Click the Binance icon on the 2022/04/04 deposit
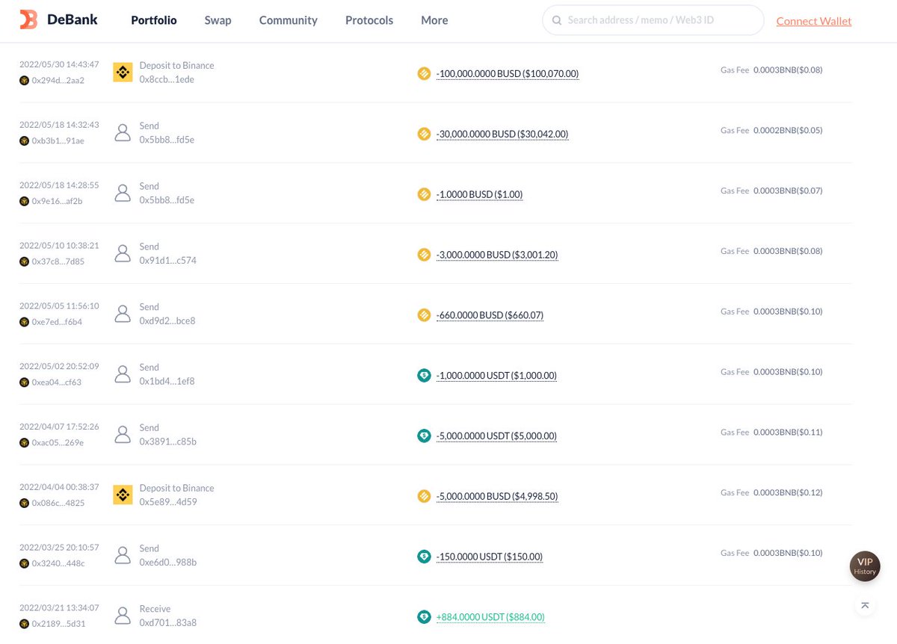 [x=123, y=495]
